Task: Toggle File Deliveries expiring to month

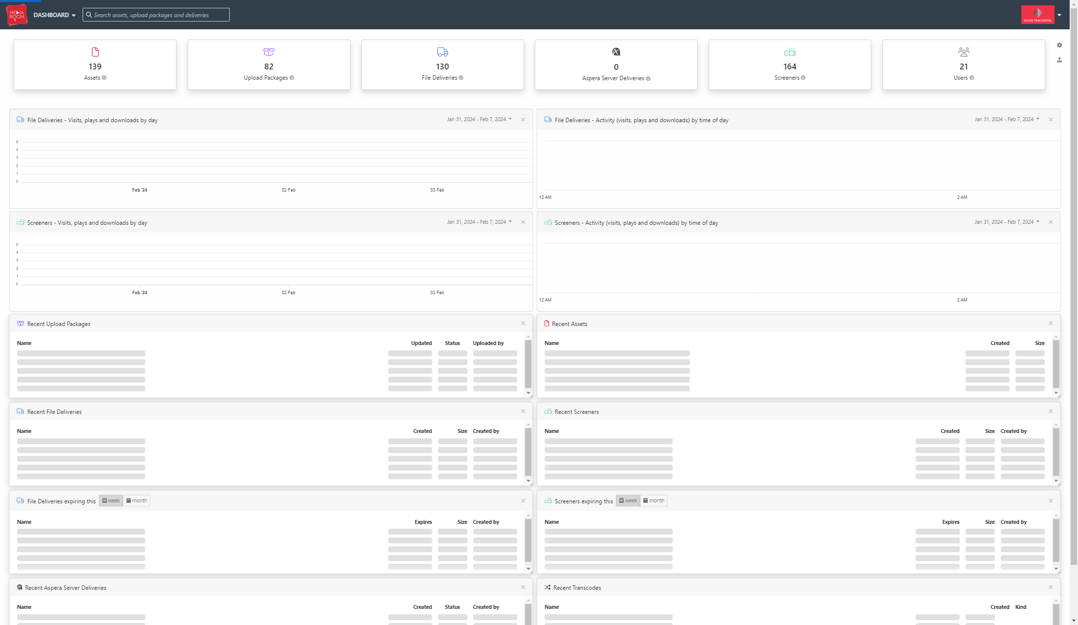Action: [x=136, y=500]
